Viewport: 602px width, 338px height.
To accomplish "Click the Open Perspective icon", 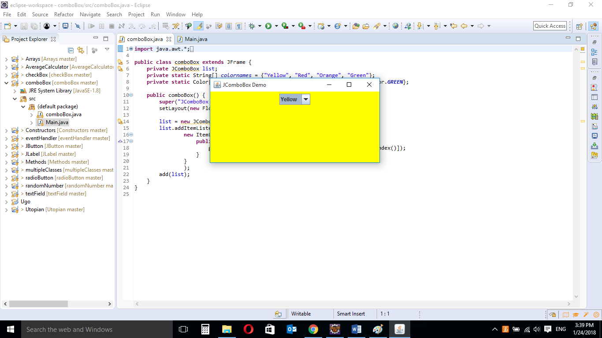I will [x=580, y=26].
